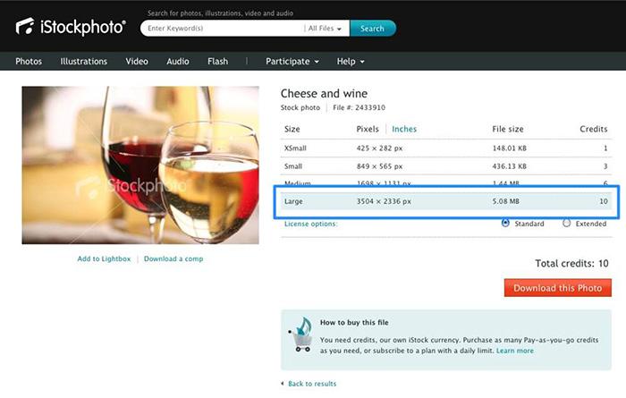Select the Extended license radio button
Screen dimensions: 626x398
566,223
